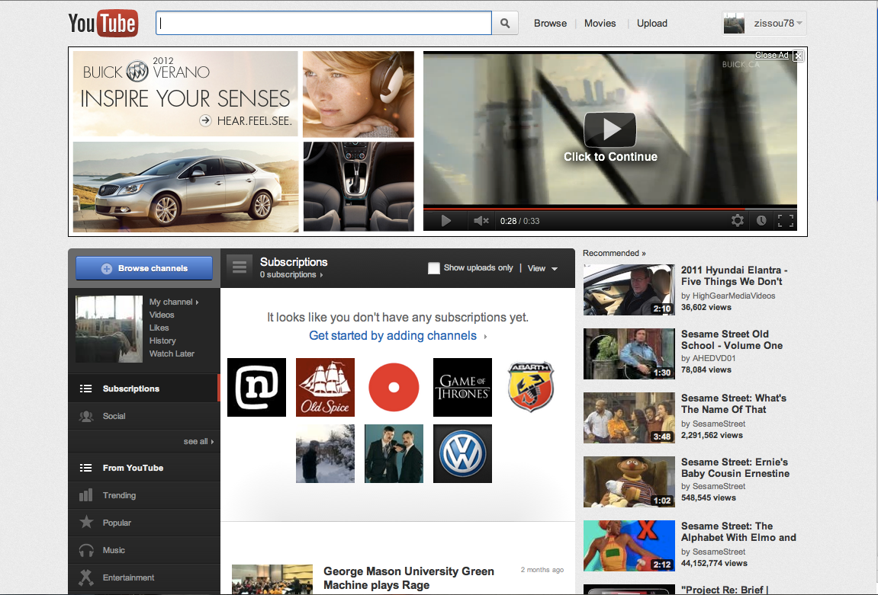Open George Mason University Green Machine video
This screenshot has width=878, height=595.
coord(409,578)
